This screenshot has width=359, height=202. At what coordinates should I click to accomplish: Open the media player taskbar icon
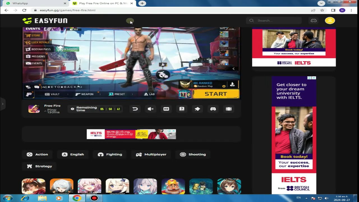click(59, 198)
